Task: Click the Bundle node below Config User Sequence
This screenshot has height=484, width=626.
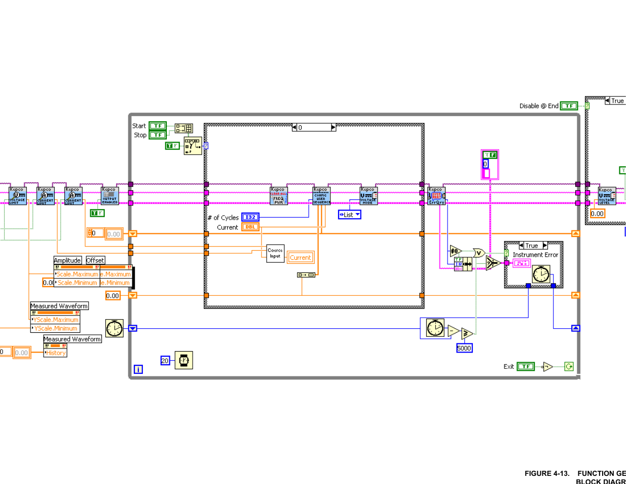Action: (306, 275)
